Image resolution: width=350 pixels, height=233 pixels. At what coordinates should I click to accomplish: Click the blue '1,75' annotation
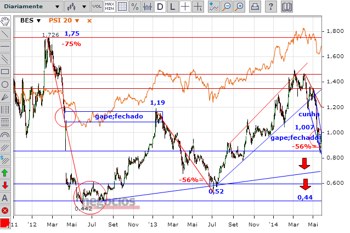tap(72, 33)
